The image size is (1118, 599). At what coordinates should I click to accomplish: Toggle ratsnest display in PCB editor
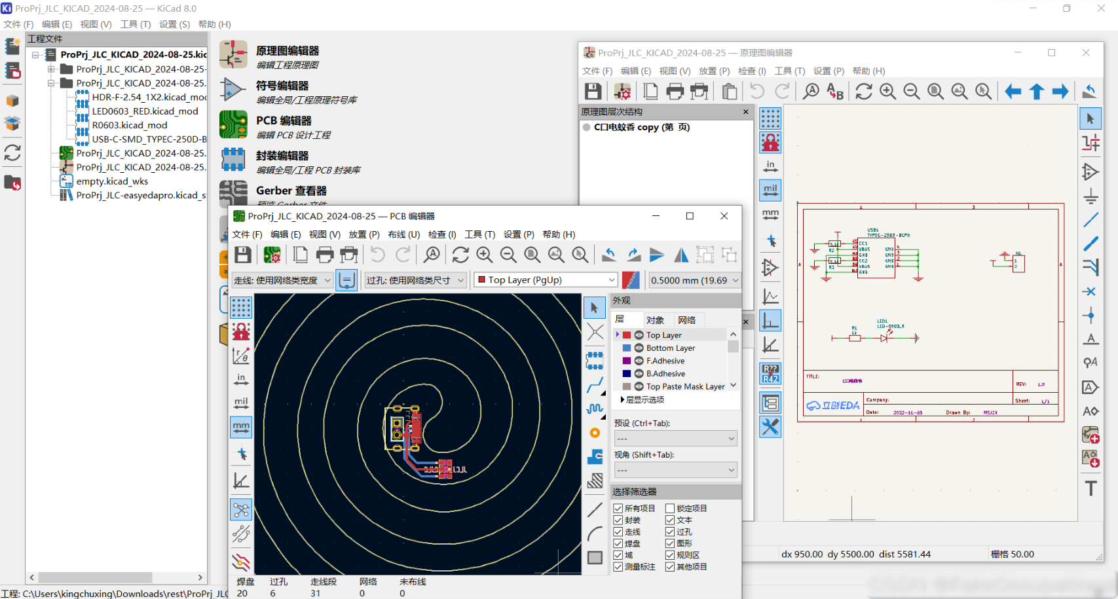click(241, 509)
